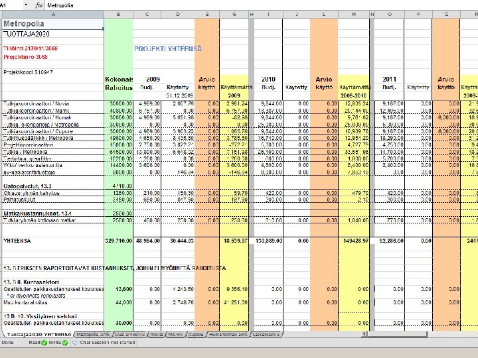Click the Wiki-/ verkko asiantuntija row label

point(53,165)
